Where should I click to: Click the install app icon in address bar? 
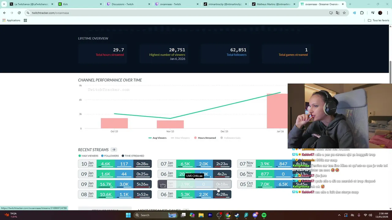click(331, 13)
